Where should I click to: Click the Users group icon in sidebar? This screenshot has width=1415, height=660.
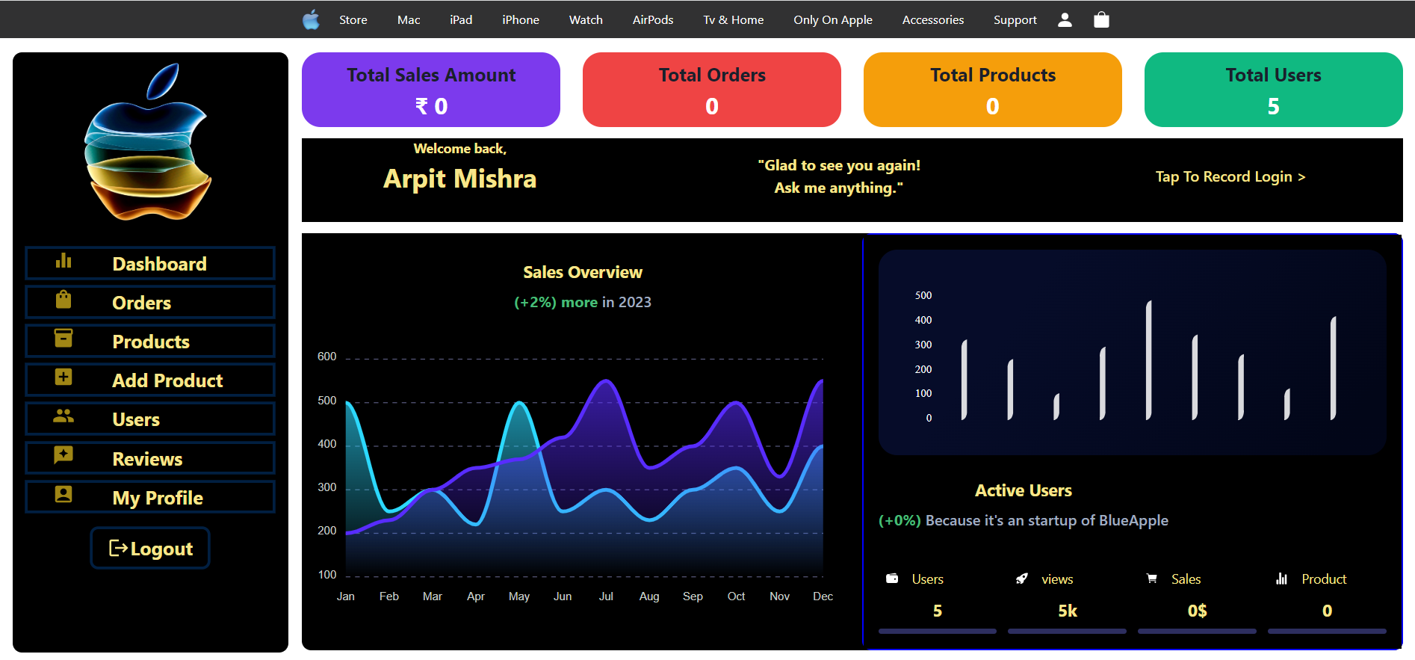(64, 416)
